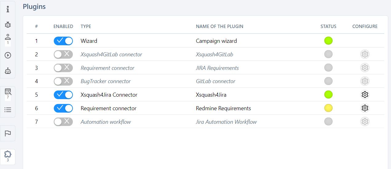Open Redmine Requirements configuration gear
The width and height of the screenshot is (391, 169).
pyautogui.click(x=365, y=108)
